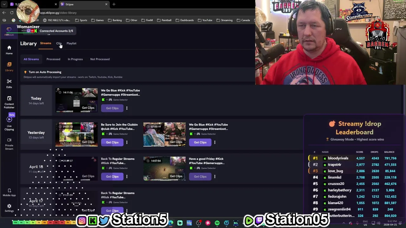Image resolution: width=406 pixels, height=228 pixels.
Task: Open more options for Today's stream
Action: coord(127,108)
